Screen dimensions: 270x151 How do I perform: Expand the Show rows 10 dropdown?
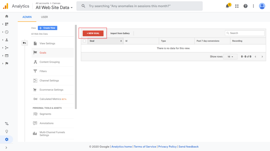click(x=230, y=57)
